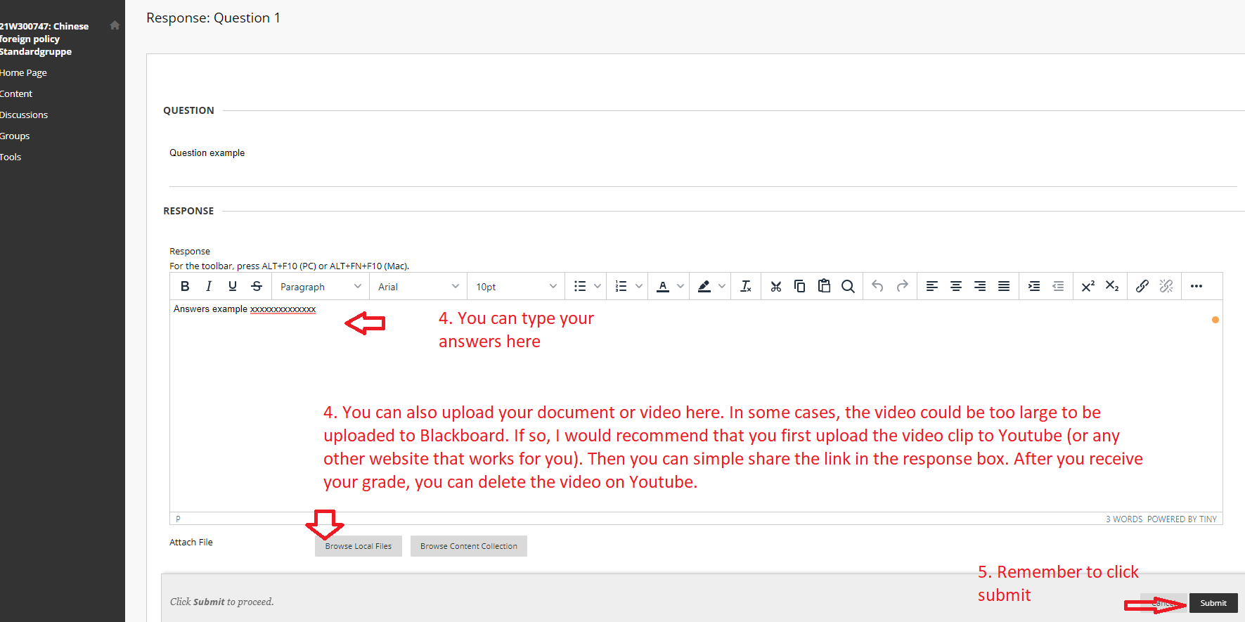Toggle underline text formatting
This screenshot has width=1245, height=622.
point(233,286)
